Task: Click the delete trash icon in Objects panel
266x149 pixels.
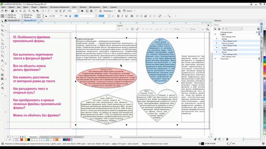Action: (227, 139)
